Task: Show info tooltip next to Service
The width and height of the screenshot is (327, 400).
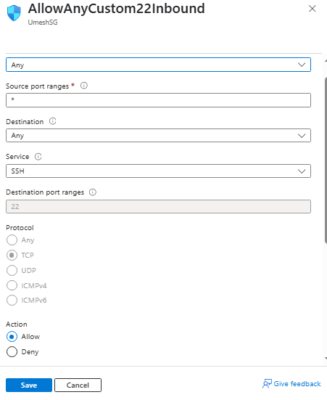Action: (38, 156)
